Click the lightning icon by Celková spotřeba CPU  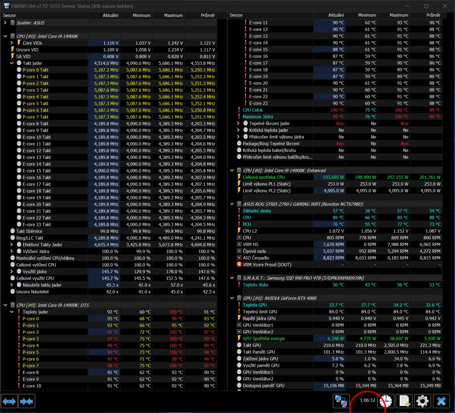239,177
